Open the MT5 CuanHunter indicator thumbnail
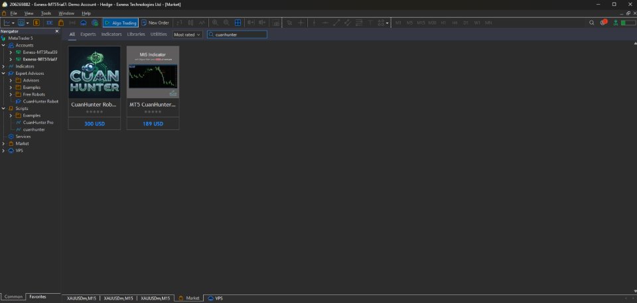637x303 pixels. point(153,72)
